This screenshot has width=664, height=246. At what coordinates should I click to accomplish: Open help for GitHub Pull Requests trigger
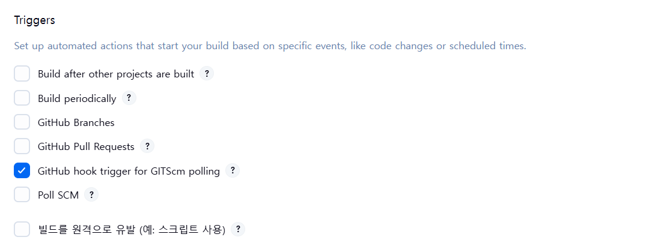(x=147, y=146)
